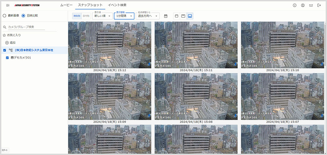The width and height of the screenshot is (327, 155).
Task: Switch to the ムービー tab
Action: coord(66,5)
